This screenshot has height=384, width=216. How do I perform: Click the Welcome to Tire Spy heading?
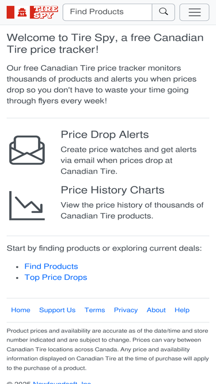tap(105, 44)
